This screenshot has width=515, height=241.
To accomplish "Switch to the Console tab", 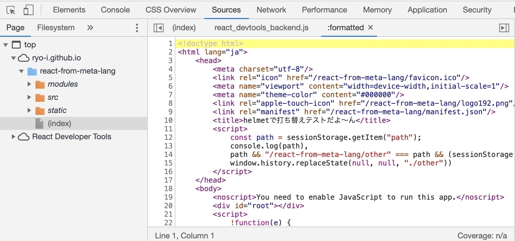I will pos(115,10).
